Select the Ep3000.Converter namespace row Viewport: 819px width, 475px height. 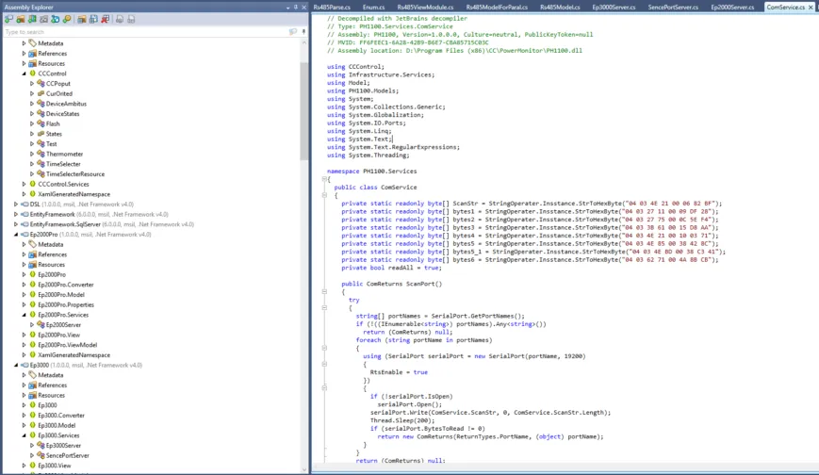61,415
